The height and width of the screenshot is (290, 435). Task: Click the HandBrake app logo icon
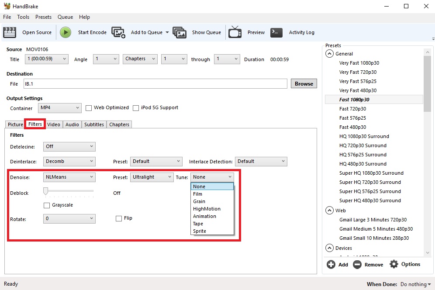7,6
